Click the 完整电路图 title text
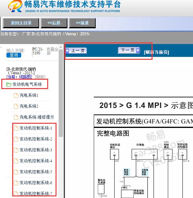The height and width of the screenshot is (198, 193). point(113,133)
